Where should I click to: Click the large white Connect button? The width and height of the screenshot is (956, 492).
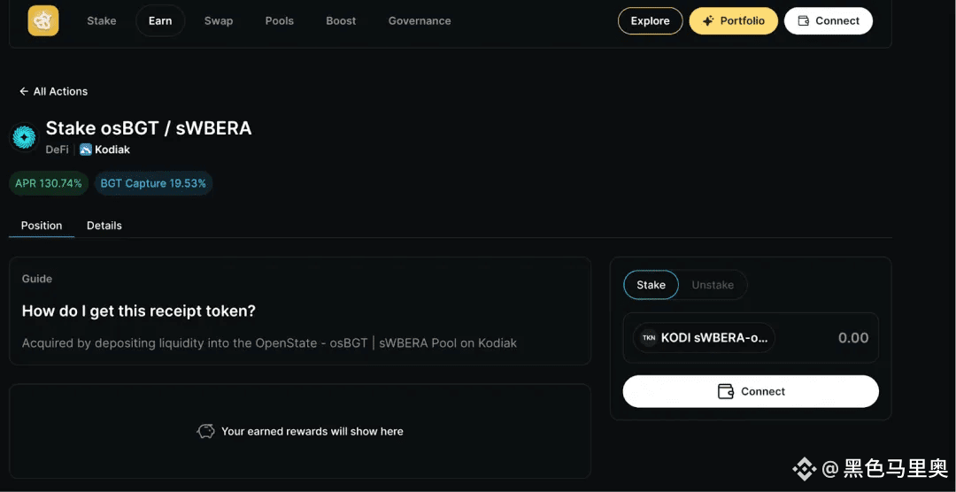tap(751, 391)
